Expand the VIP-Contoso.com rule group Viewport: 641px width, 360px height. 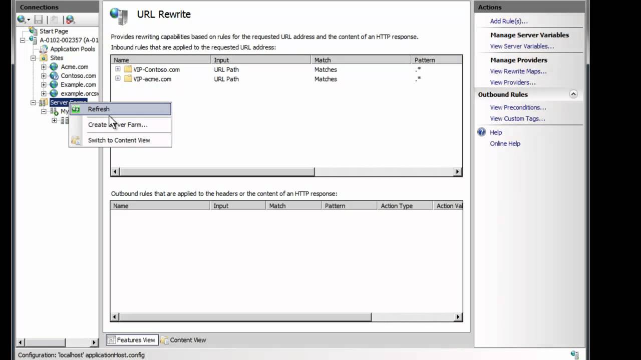(x=118, y=69)
